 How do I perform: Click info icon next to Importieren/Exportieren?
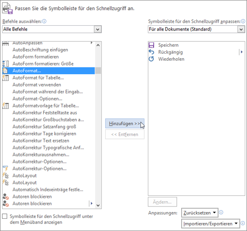[x=243, y=223]
